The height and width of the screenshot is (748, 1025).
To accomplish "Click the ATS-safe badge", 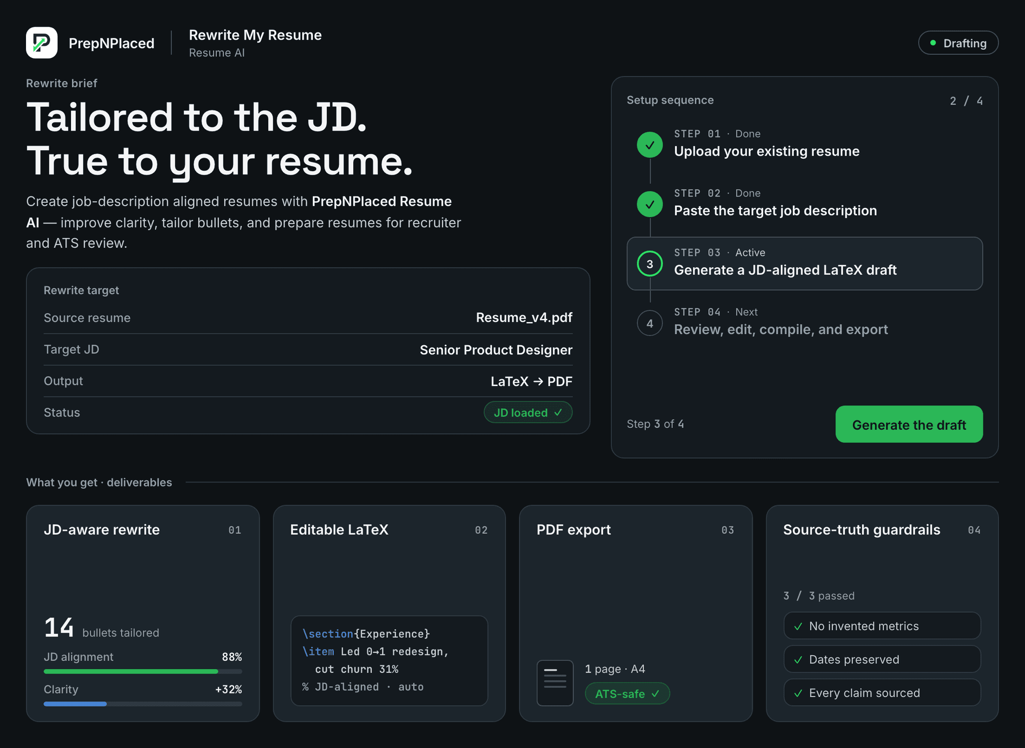I will pyautogui.click(x=627, y=693).
